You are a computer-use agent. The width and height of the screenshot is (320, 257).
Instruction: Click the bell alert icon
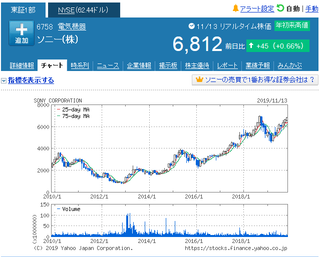pyautogui.click(x=235, y=8)
